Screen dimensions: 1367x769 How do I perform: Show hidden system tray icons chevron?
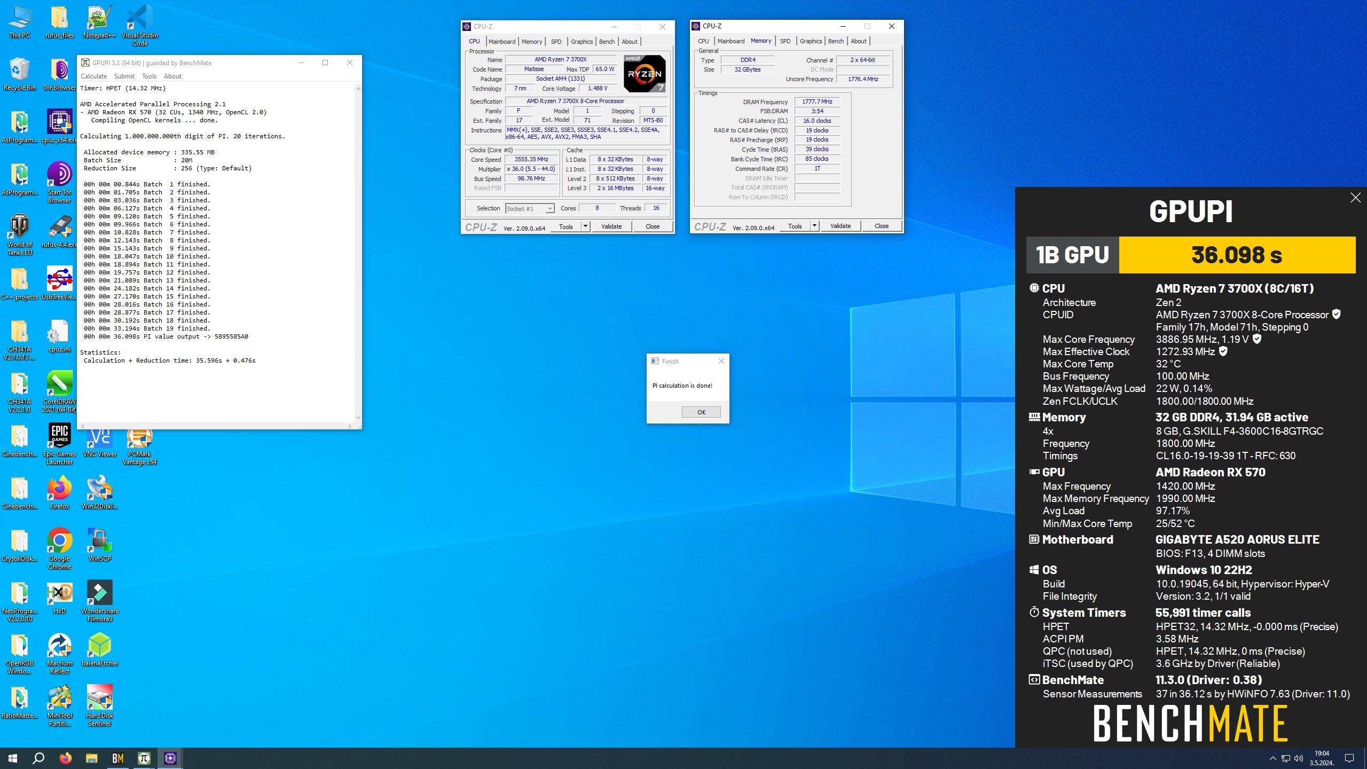[x=1272, y=758]
